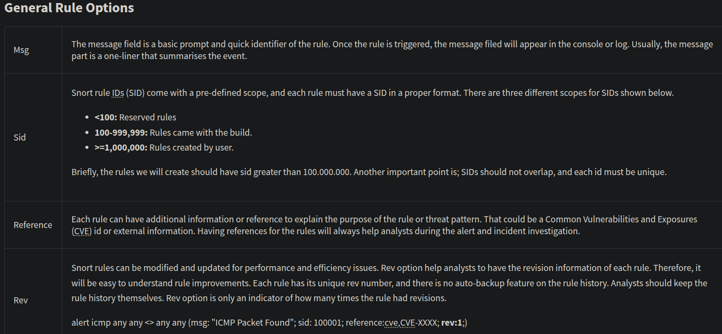Select the Sid row label
Image resolution: width=722 pixels, height=334 pixels.
point(20,137)
